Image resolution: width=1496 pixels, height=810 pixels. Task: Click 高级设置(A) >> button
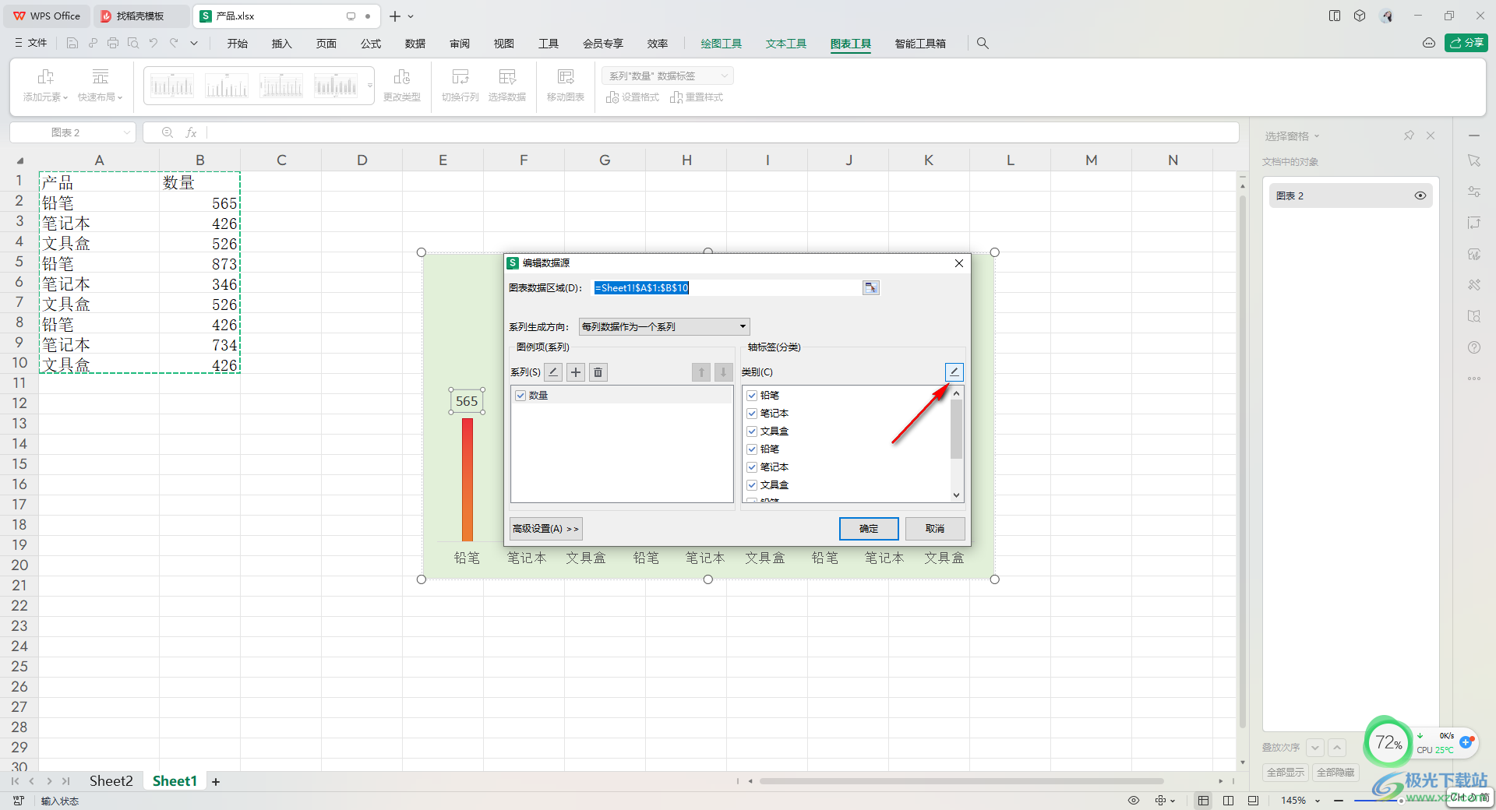coord(545,529)
